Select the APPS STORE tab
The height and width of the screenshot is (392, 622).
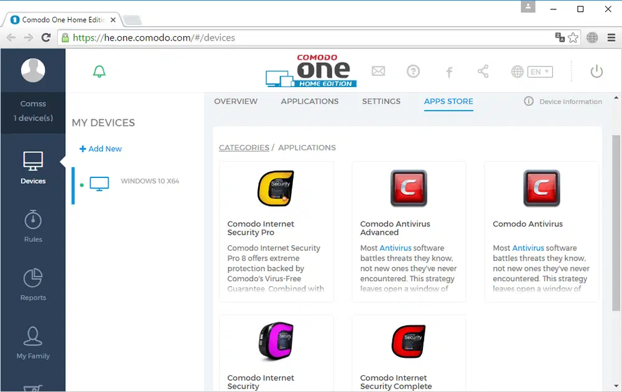coord(448,101)
